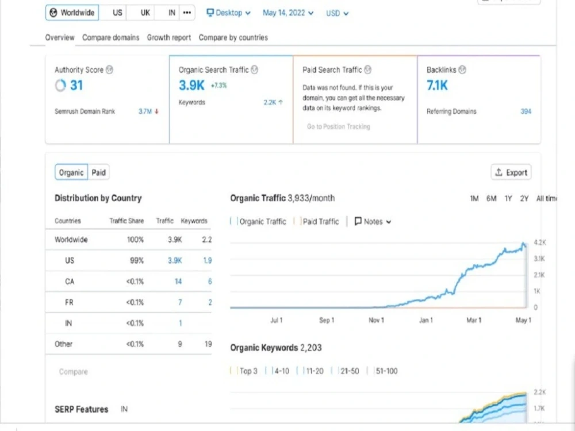The image size is (575, 431).
Task: Expand the Notes dropdown
Action: (373, 221)
